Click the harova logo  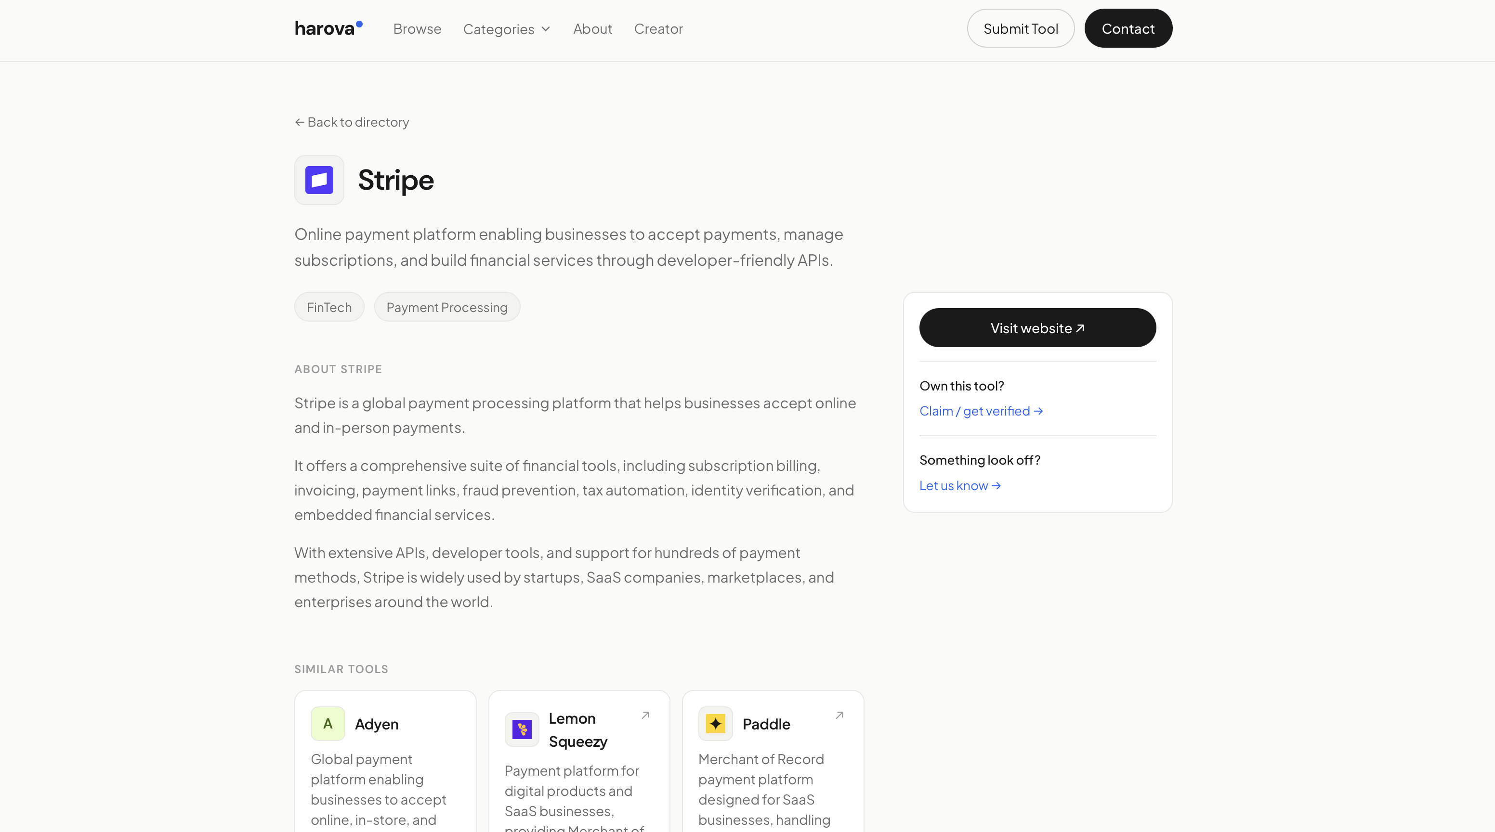click(x=328, y=28)
